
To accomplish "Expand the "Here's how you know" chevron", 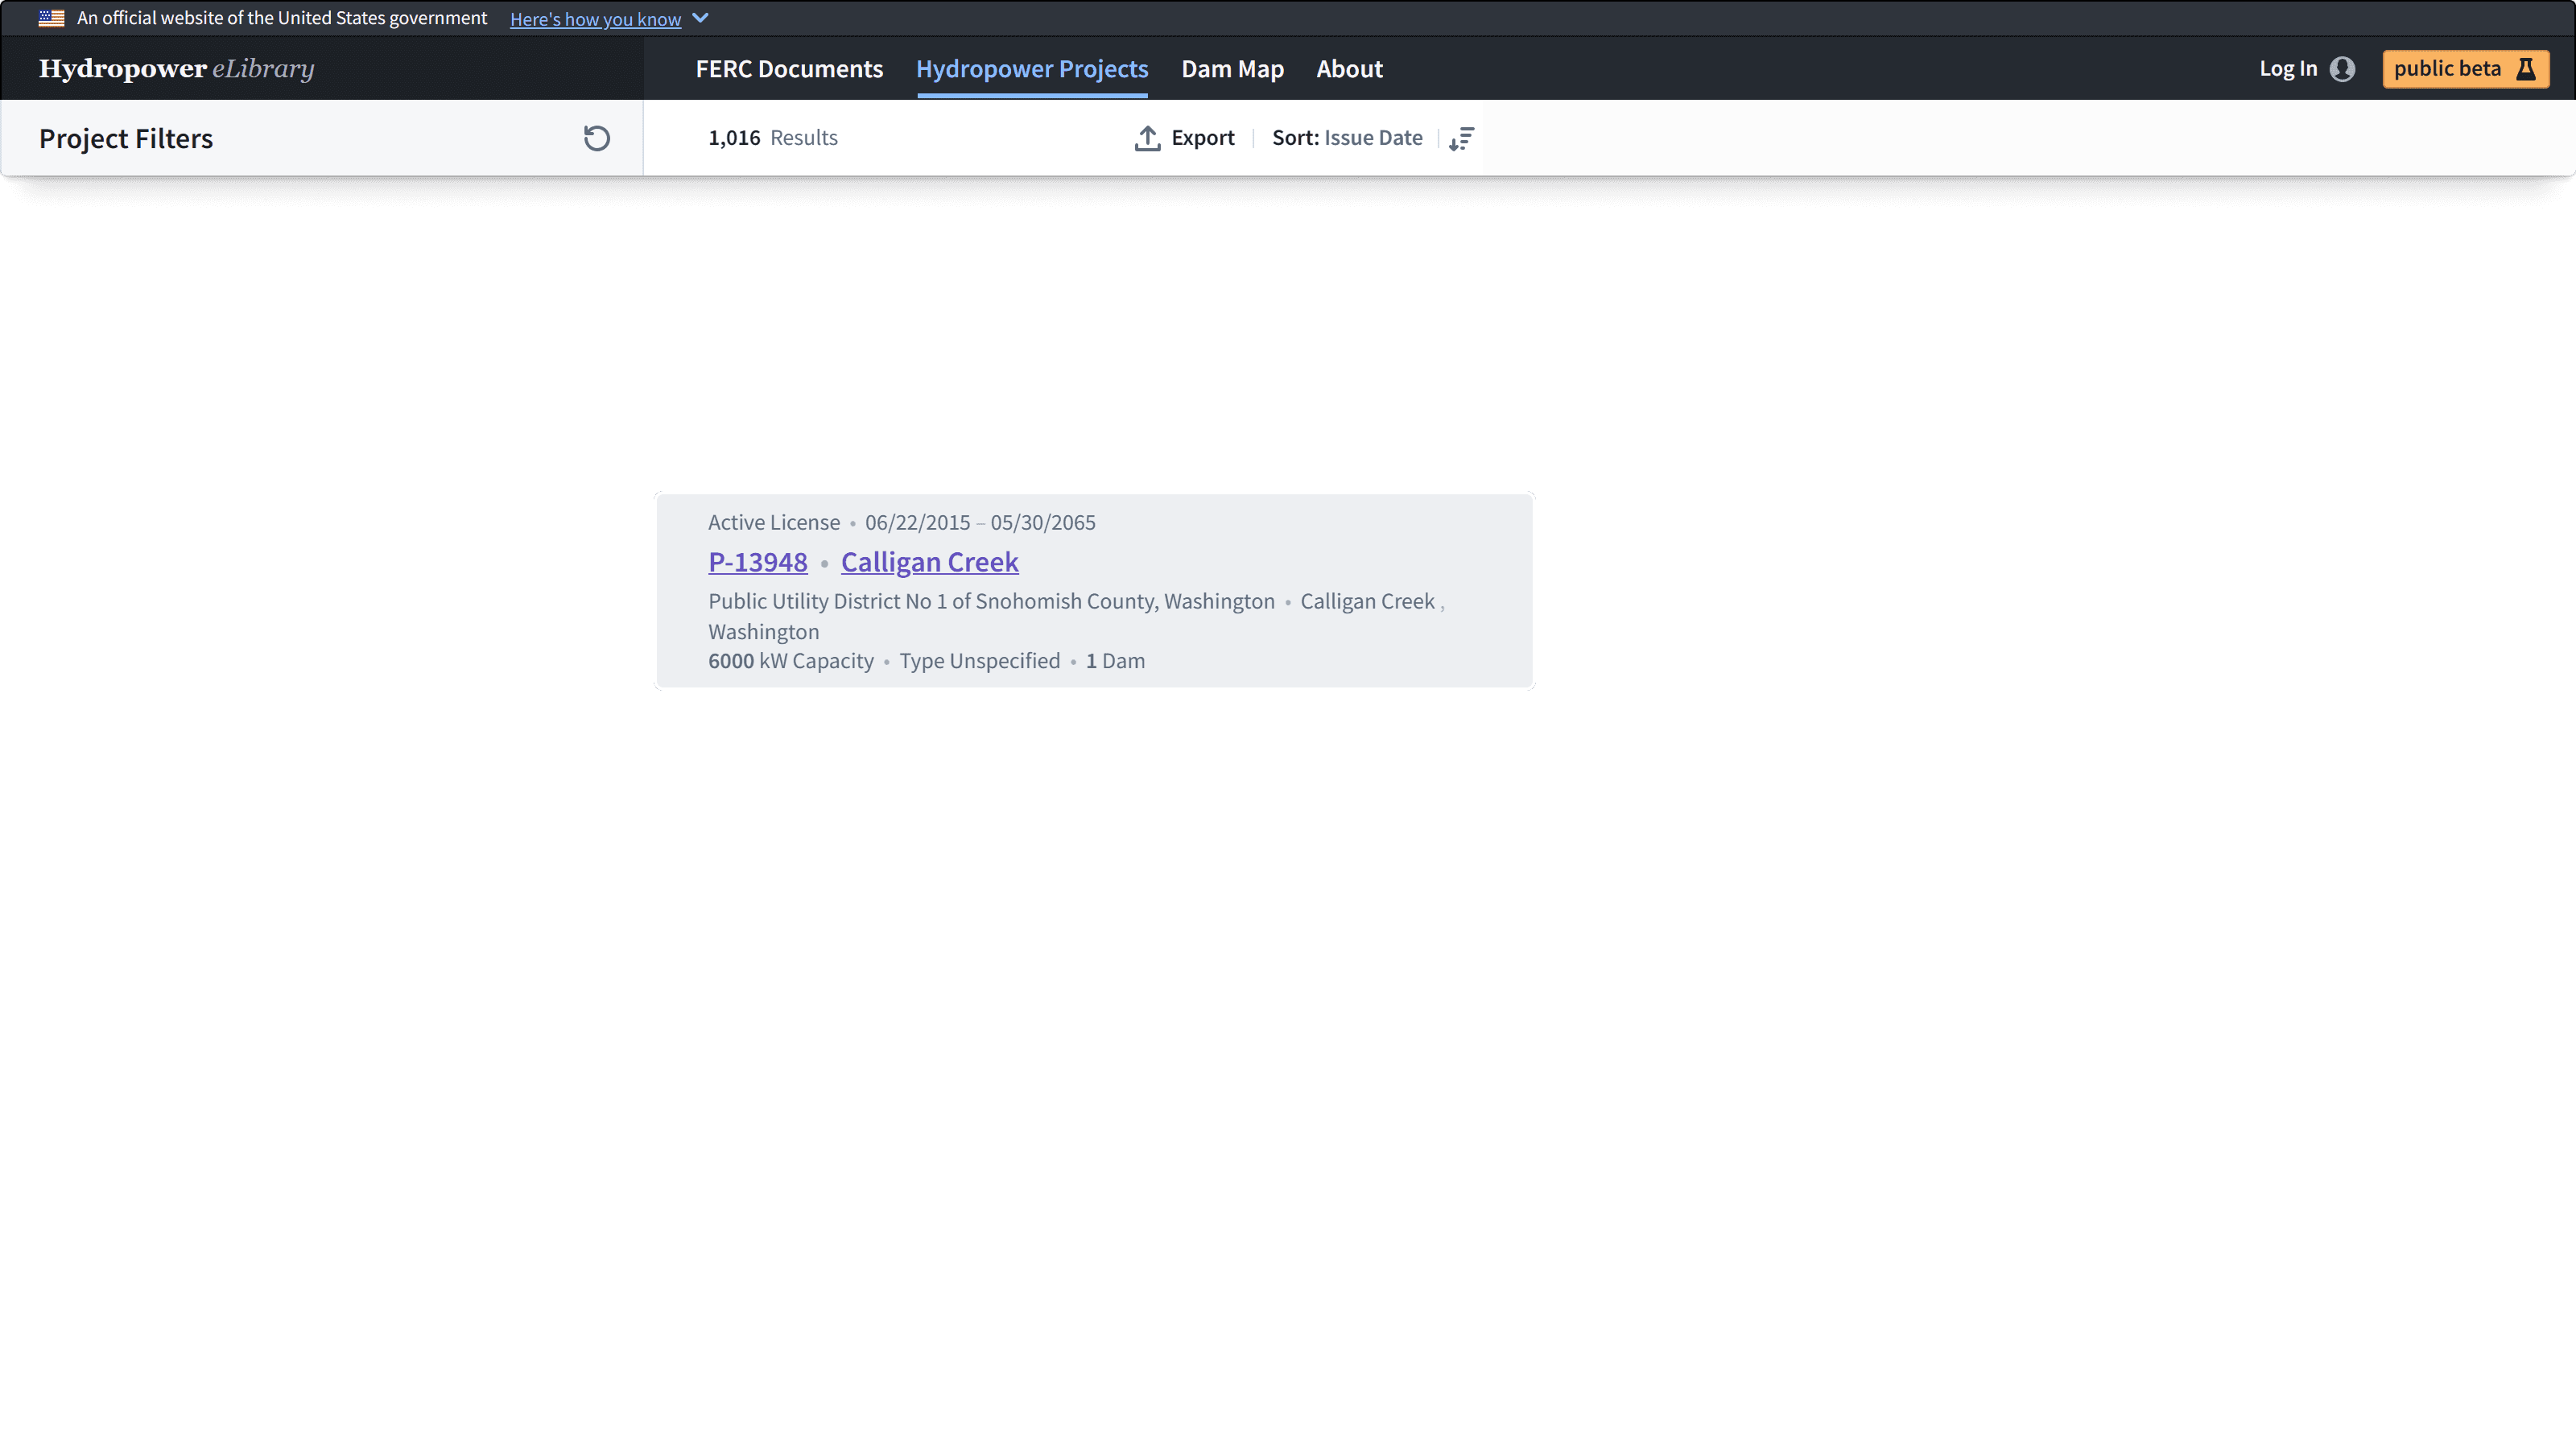I will pyautogui.click(x=701, y=18).
